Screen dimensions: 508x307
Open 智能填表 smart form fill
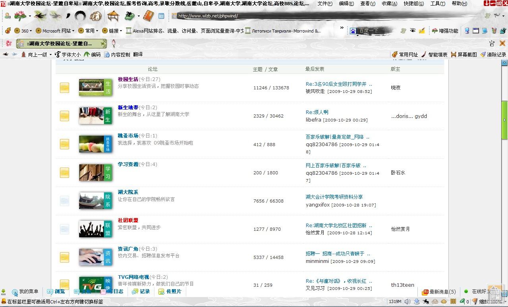tap(434, 54)
